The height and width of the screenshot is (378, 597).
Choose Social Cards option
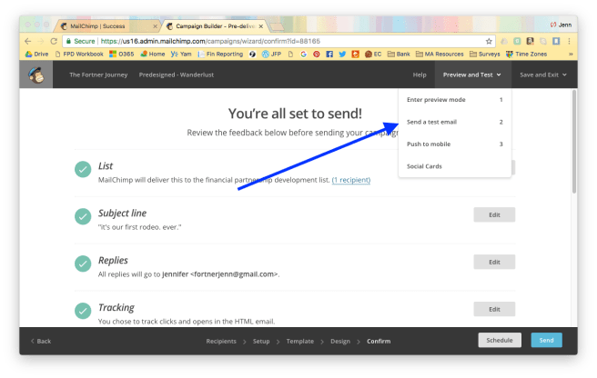[x=455, y=166]
